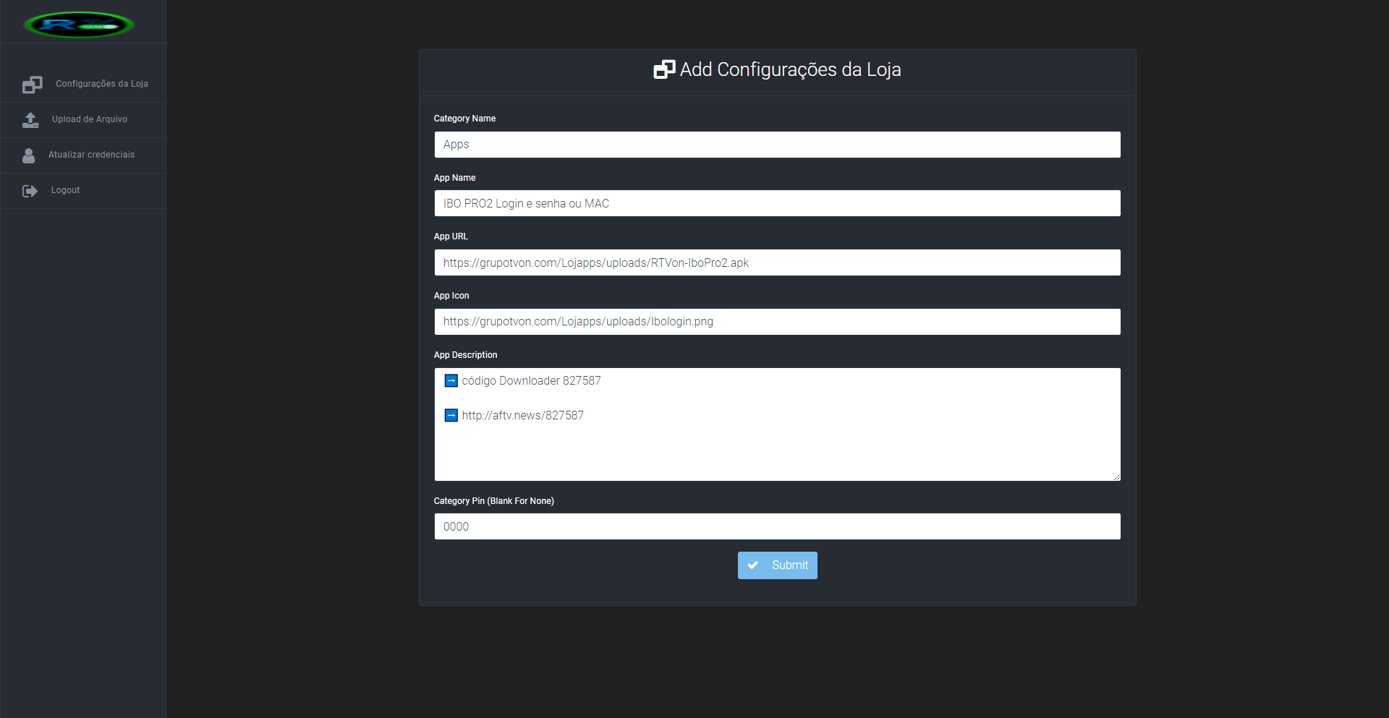Select Logout in the sidebar

pyautogui.click(x=65, y=190)
